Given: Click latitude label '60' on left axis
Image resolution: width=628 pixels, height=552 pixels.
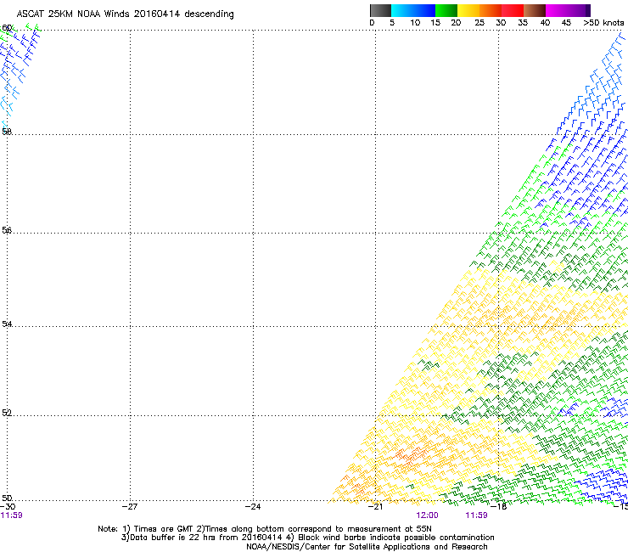Looking at the screenshot, I should coord(7,28).
